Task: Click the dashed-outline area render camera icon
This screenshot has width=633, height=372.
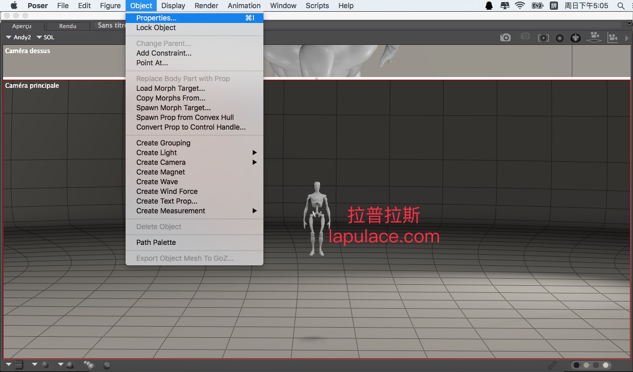Action: tap(525, 37)
